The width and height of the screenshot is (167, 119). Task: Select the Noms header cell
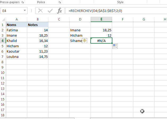coord(16,25)
